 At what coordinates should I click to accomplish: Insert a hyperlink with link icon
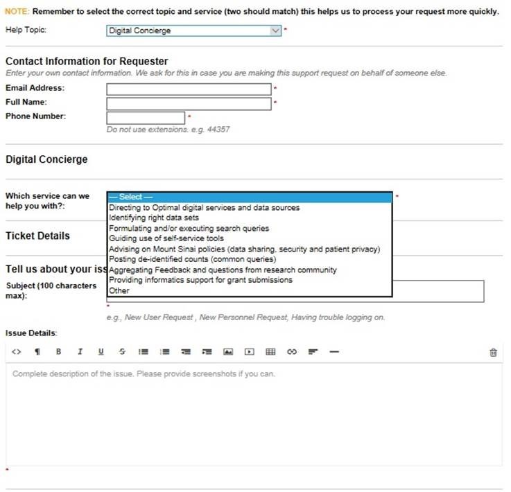click(292, 352)
